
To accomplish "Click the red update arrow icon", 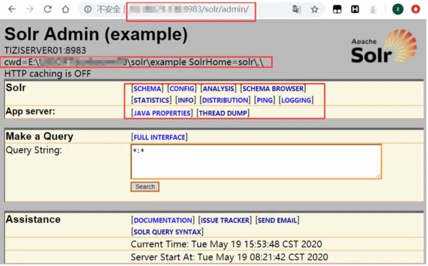I will [x=415, y=10].
